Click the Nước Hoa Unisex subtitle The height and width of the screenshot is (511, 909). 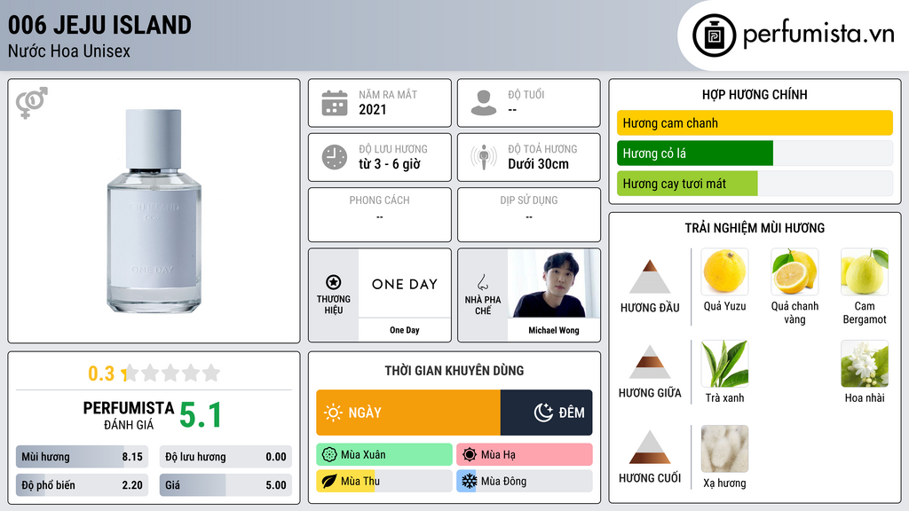point(69,51)
